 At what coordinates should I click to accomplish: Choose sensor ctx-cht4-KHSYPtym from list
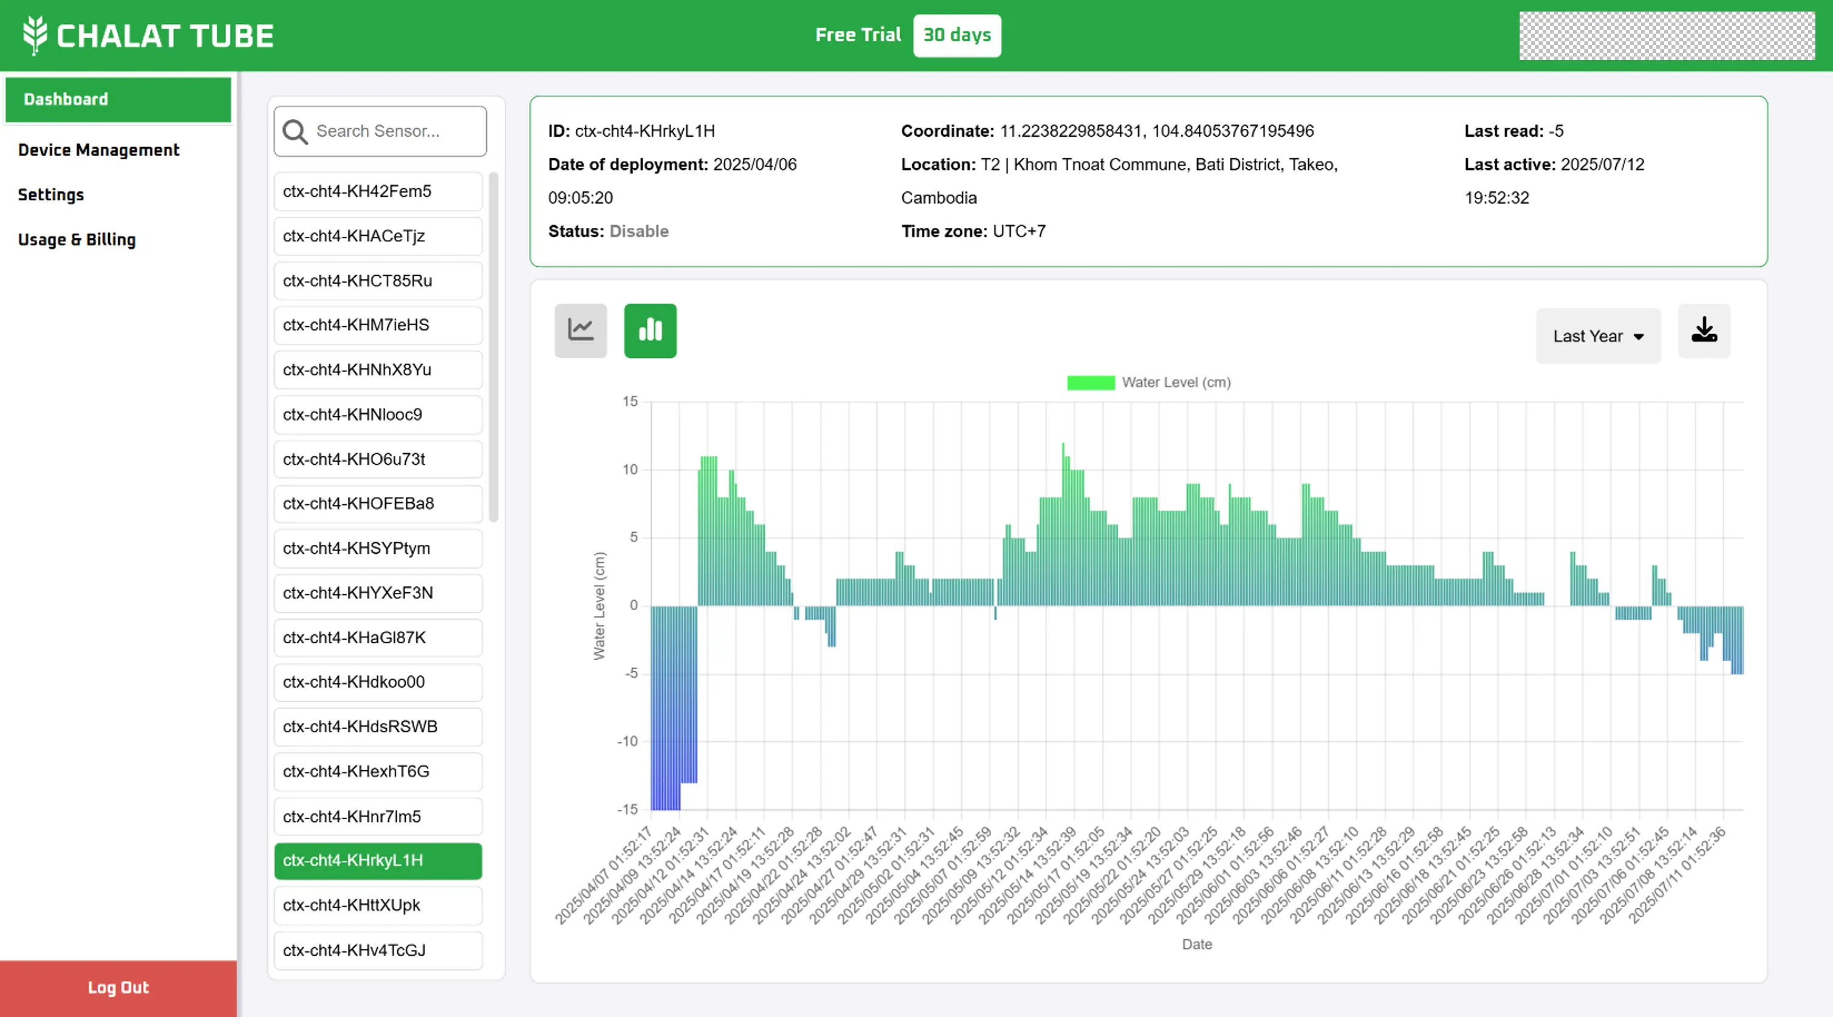[x=377, y=548]
